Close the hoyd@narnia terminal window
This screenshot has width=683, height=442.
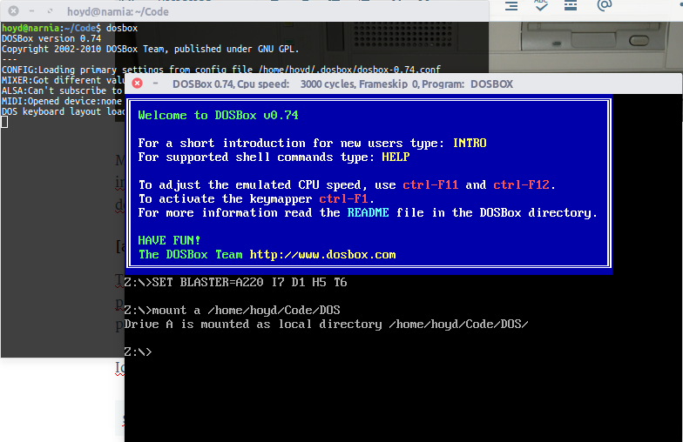click(x=14, y=10)
